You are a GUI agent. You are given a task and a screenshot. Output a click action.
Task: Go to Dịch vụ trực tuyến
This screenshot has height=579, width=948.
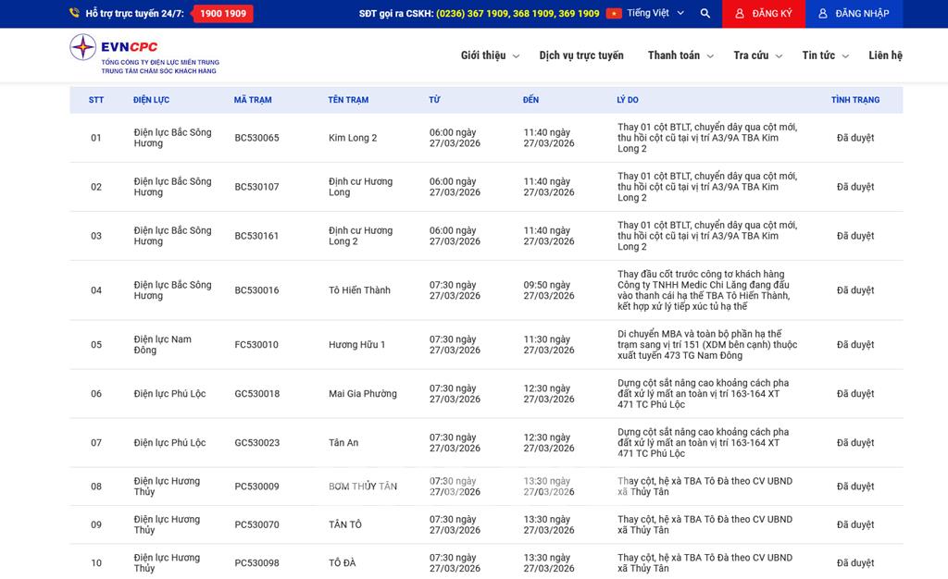coord(581,55)
